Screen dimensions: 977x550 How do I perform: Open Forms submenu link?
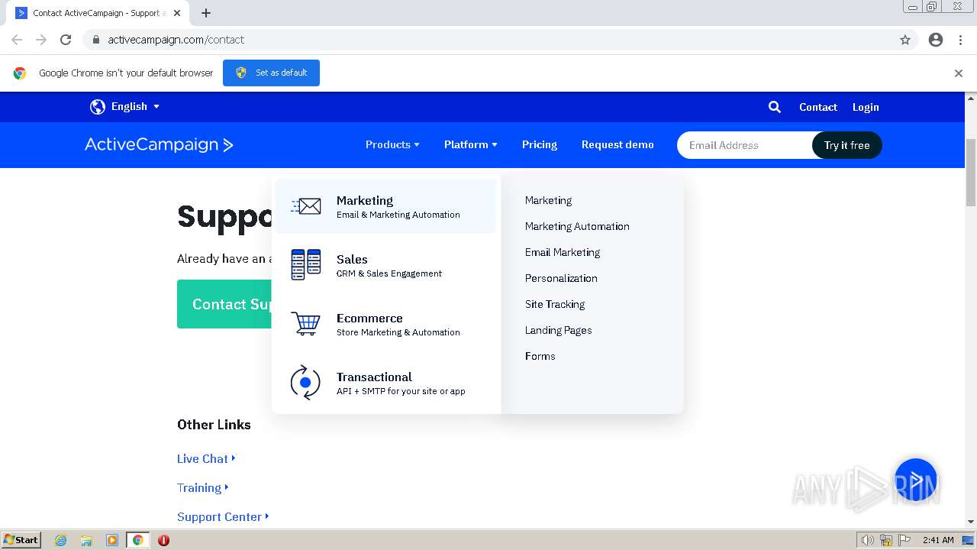click(x=540, y=356)
